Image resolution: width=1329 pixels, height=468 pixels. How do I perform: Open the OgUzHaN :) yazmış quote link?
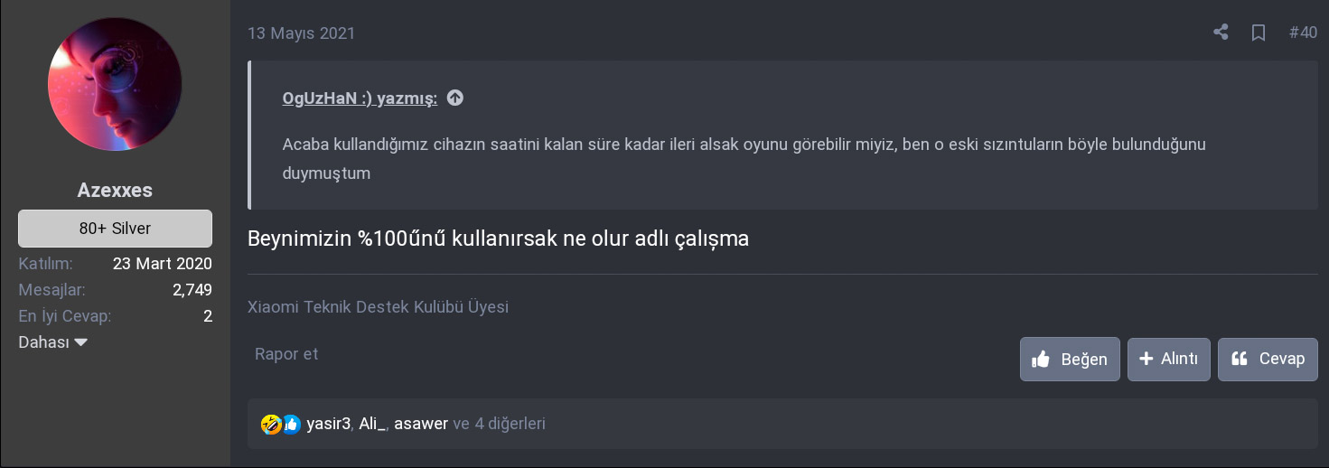360,98
